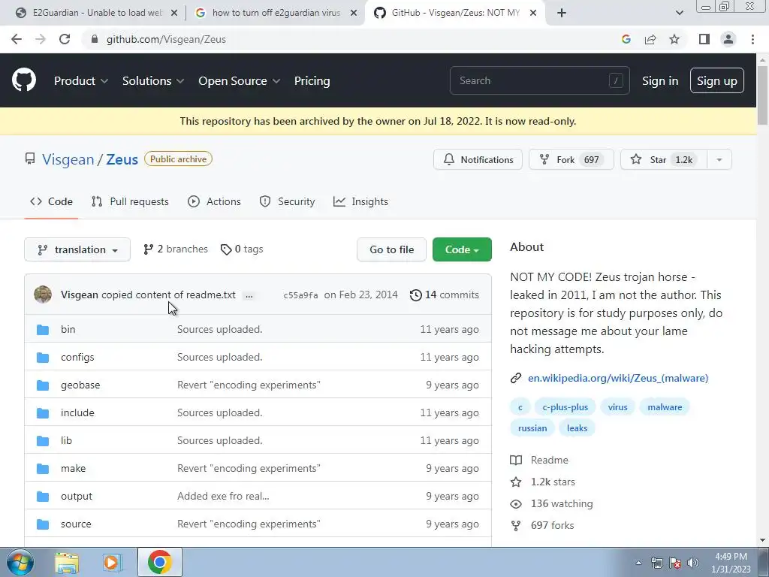Image resolution: width=769 pixels, height=577 pixels.
Task: Open Windows Start button
Action: 20,562
